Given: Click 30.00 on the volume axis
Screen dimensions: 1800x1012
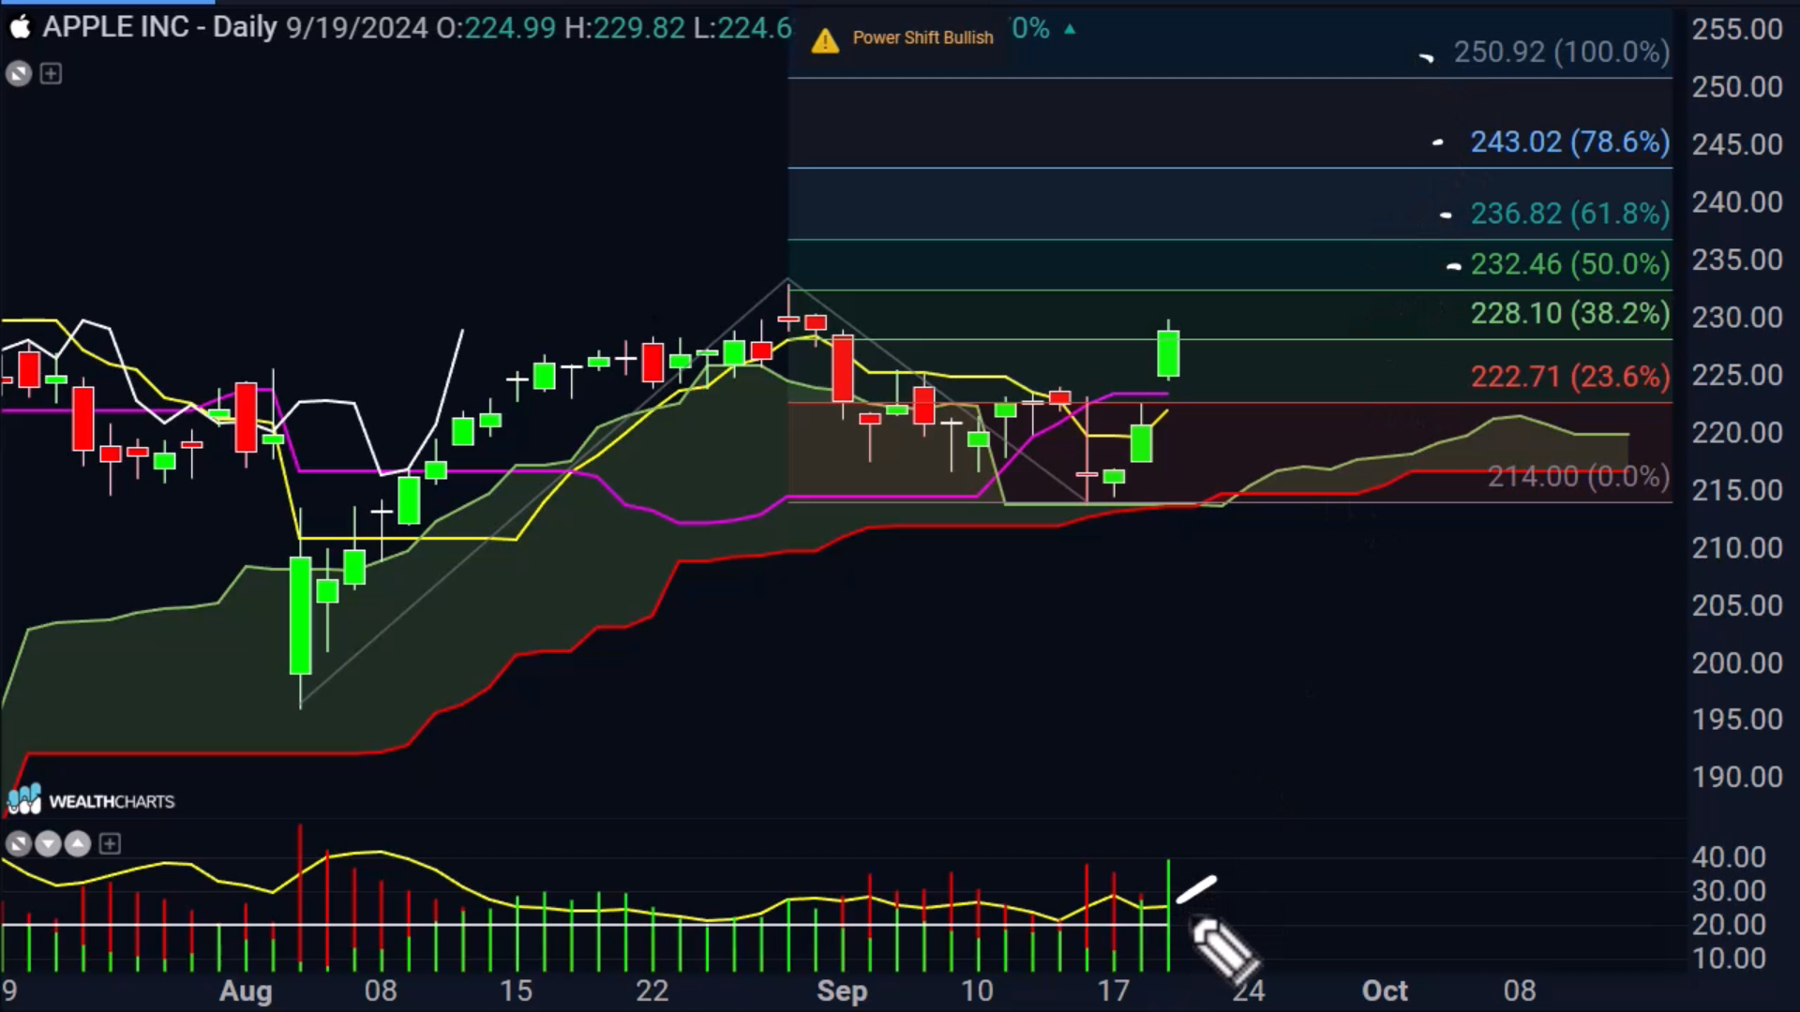Looking at the screenshot, I should click(1728, 891).
